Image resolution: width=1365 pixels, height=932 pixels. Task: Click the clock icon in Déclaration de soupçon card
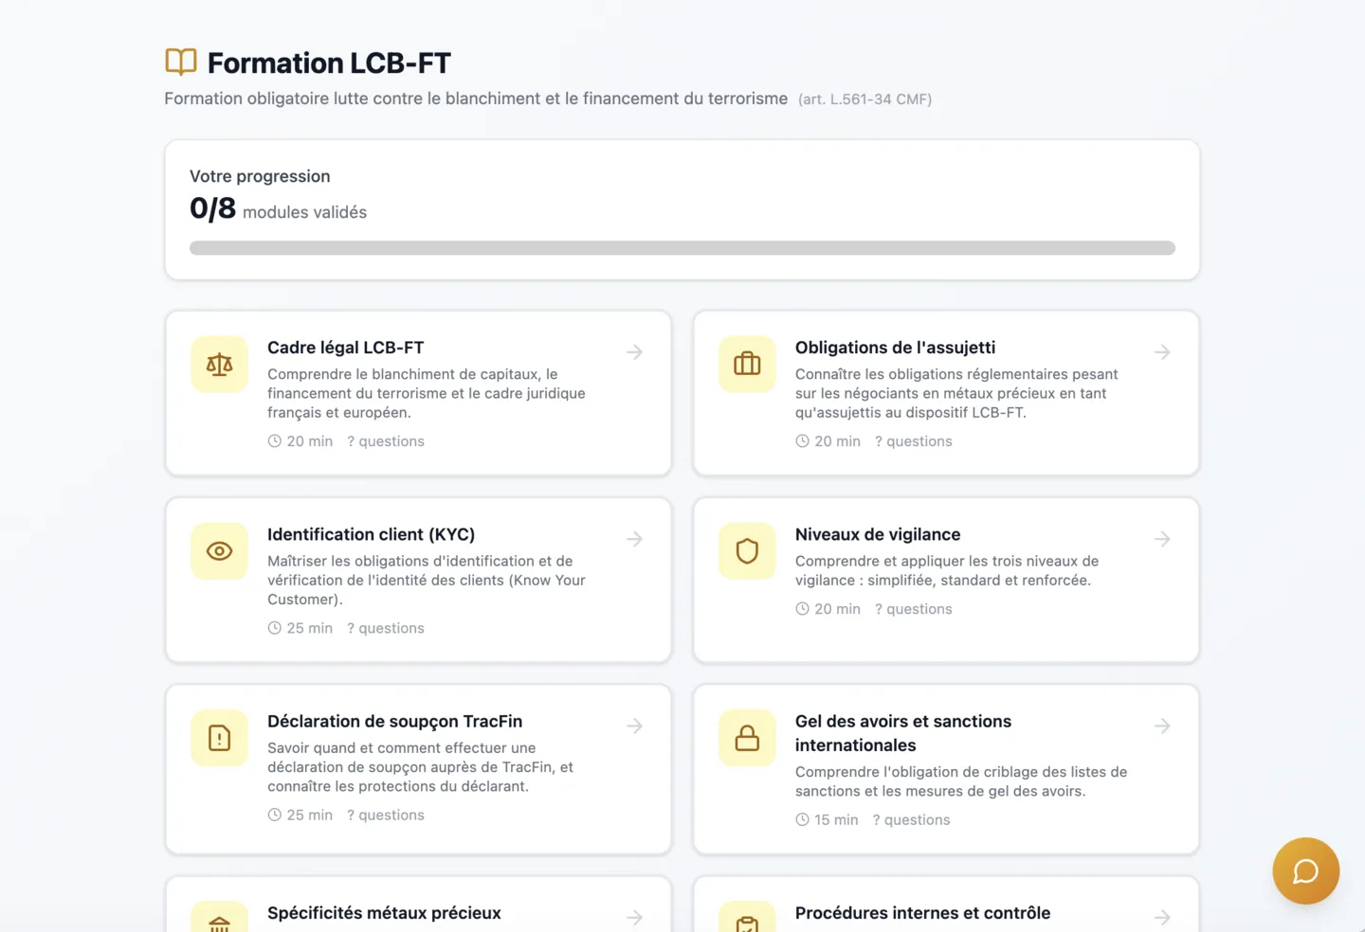pyautogui.click(x=275, y=815)
